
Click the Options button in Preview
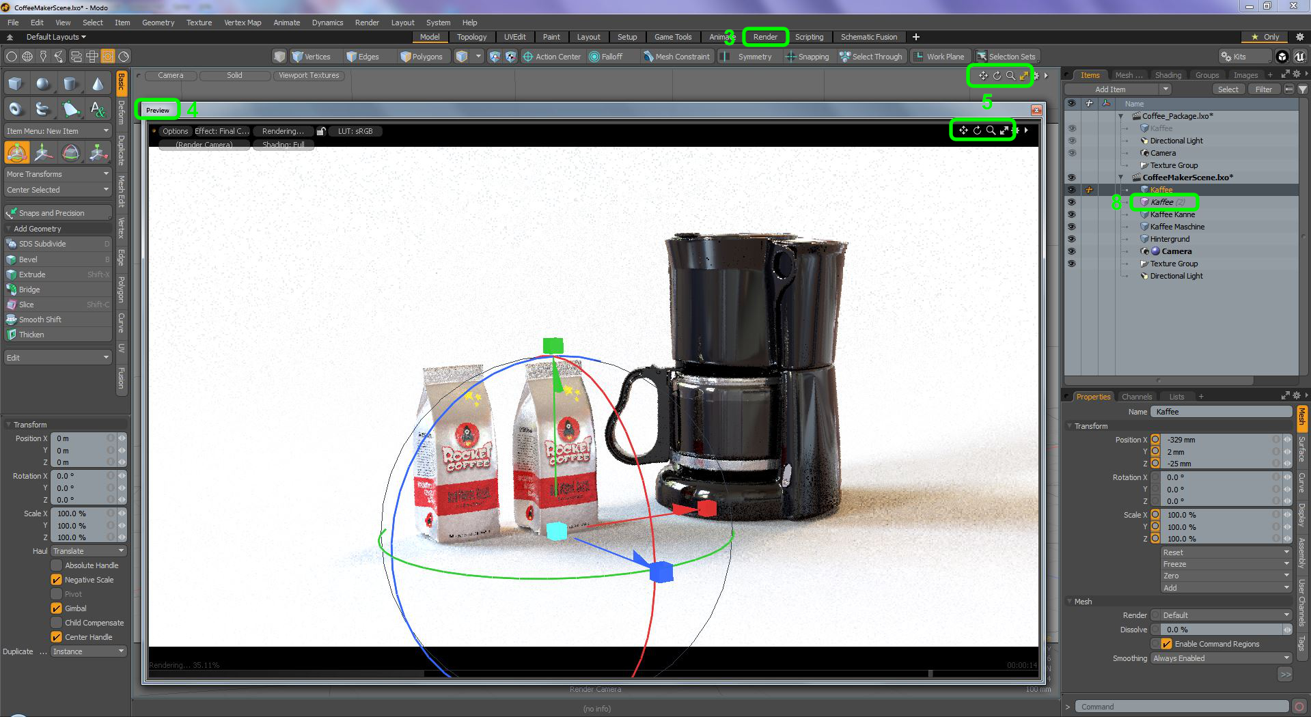(175, 131)
